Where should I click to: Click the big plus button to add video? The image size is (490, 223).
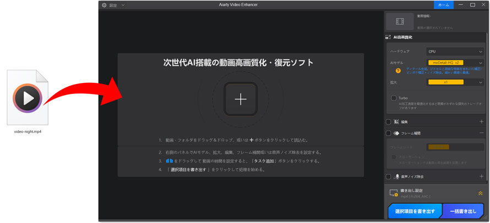(241, 99)
